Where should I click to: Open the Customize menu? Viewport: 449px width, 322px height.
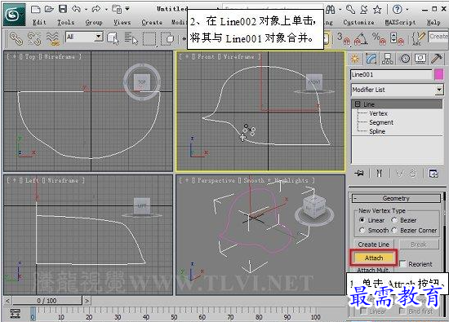[x=358, y=22]
